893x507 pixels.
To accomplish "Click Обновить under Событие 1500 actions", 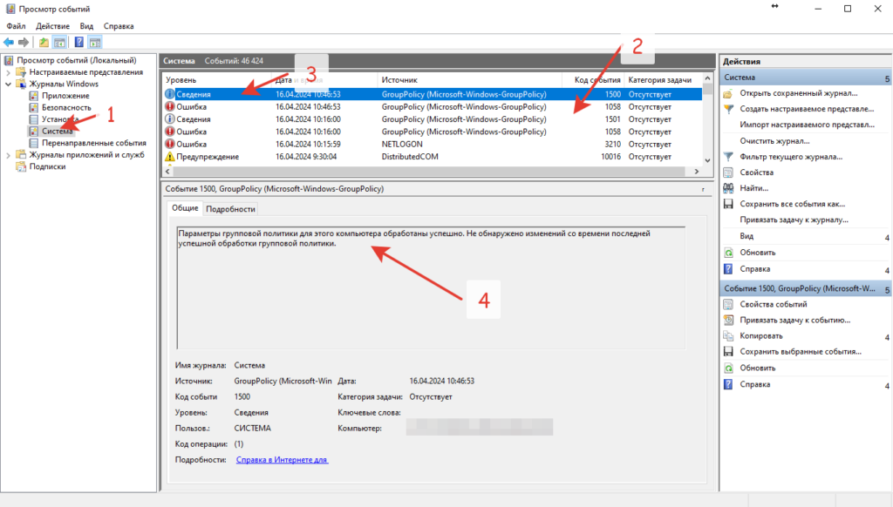I will (x=758, y=368).
